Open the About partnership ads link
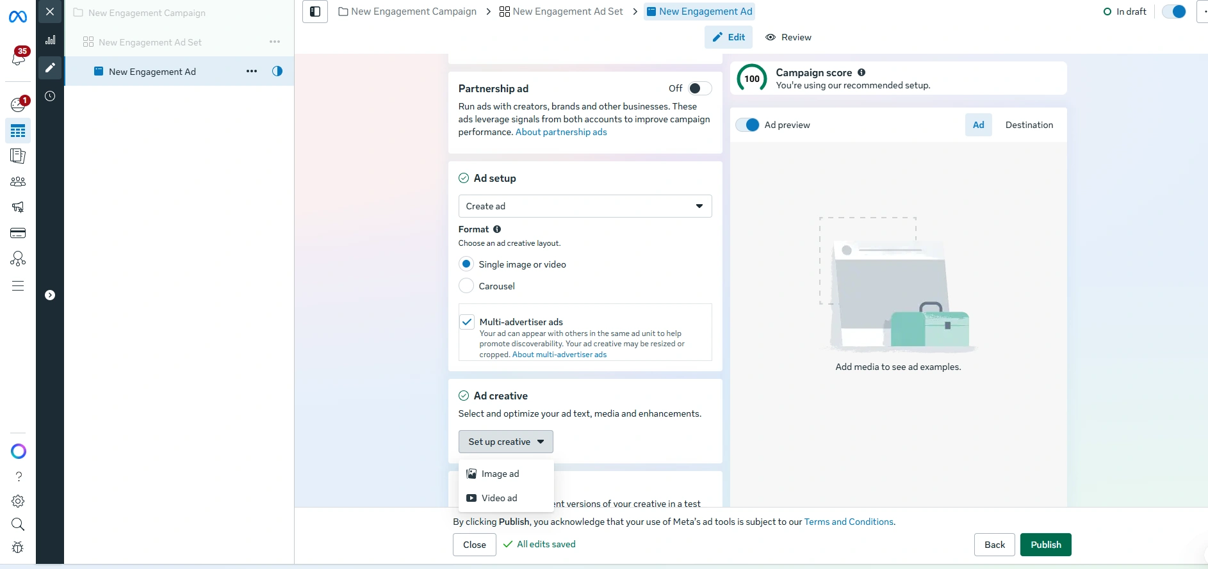This screenshot has width=1208, height=569. 561,132
